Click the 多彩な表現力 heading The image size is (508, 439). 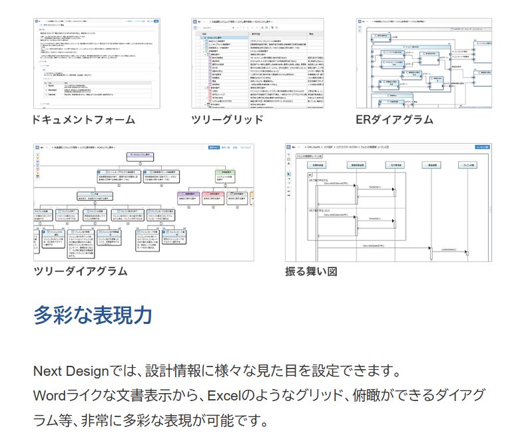(93, 315)
